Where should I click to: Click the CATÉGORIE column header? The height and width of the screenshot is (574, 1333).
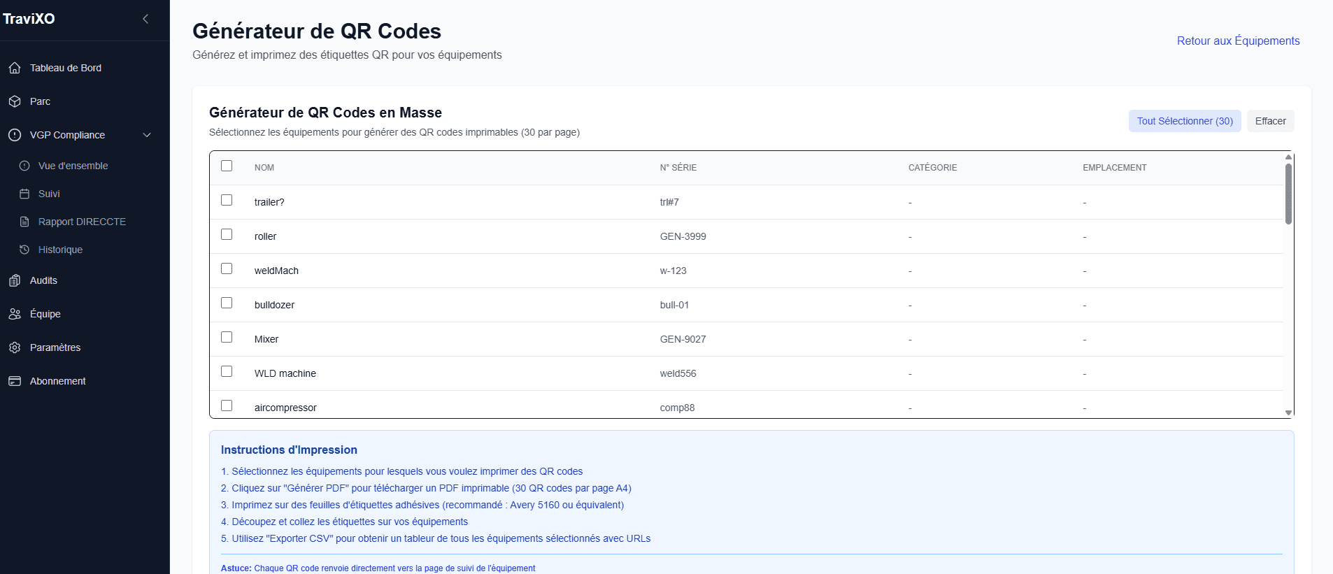(933, 168)
